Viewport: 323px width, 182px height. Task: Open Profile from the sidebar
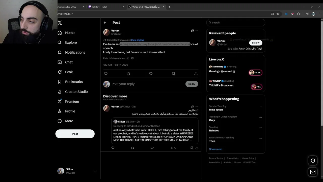(x=66, y=111)
